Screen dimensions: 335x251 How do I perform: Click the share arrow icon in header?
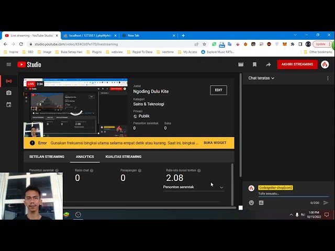pyautogui.click(x=269, y=64)
